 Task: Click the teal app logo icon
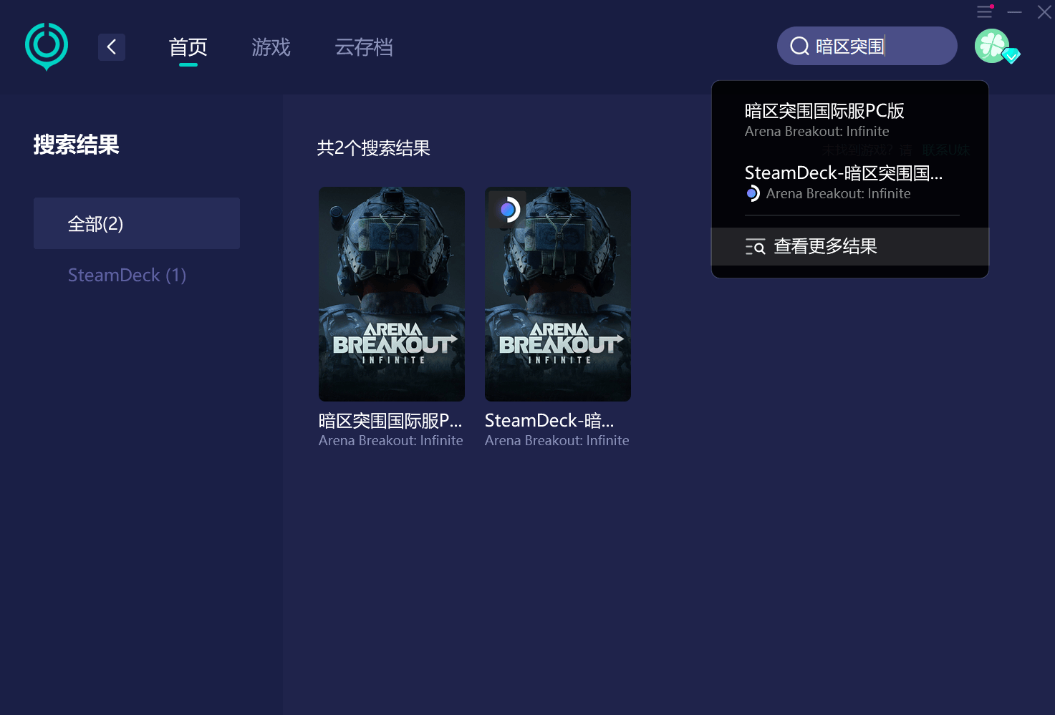coord(47,46)
